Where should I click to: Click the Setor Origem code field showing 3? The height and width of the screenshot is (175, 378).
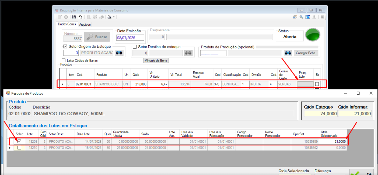pyautogui.click(x=71, y=53)
